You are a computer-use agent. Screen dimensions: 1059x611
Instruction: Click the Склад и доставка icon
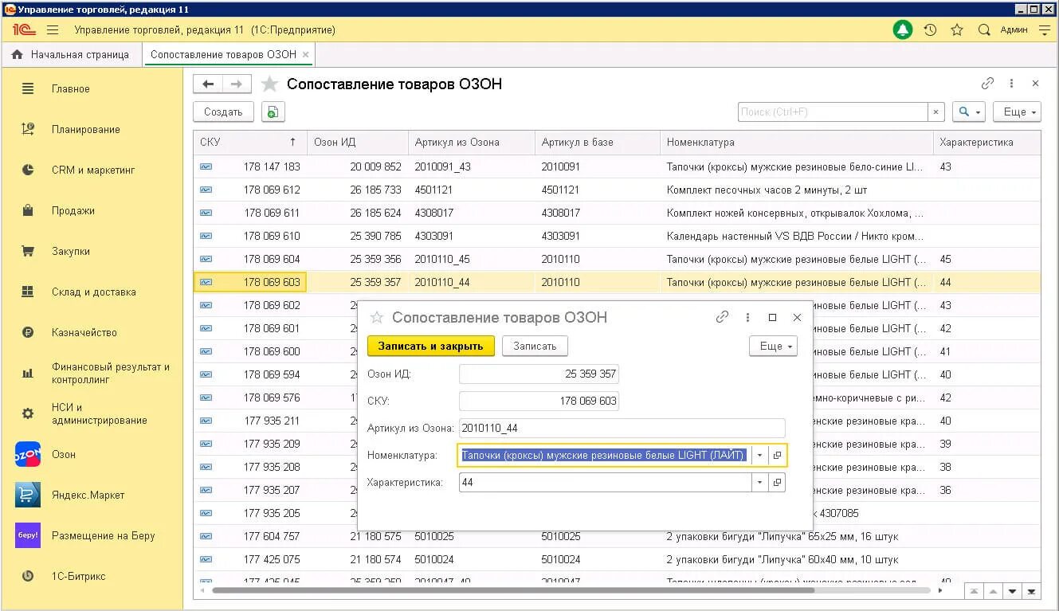click(x=28, y=292)
